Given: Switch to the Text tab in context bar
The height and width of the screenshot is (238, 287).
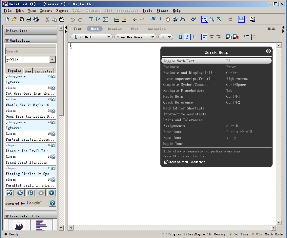Looking at the screenshot, I should pos(78,29).
